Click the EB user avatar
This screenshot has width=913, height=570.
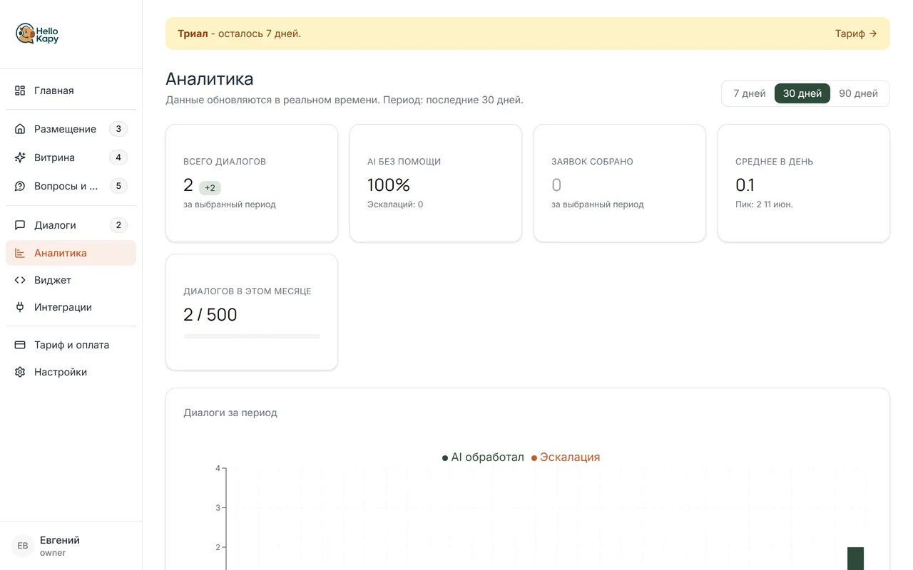pos(23,546)
